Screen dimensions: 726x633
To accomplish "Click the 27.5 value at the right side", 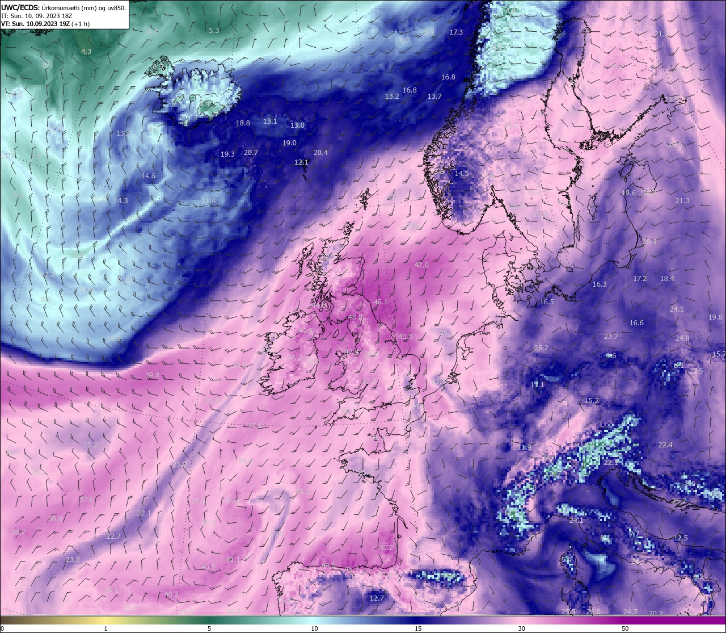I will click(696, 371).
